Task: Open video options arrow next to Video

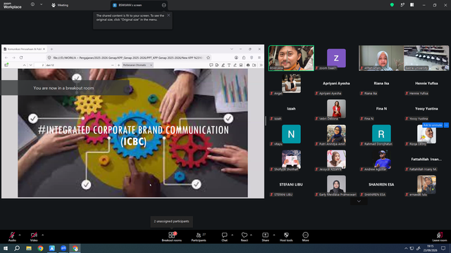Action: click(x=42, y=235)
